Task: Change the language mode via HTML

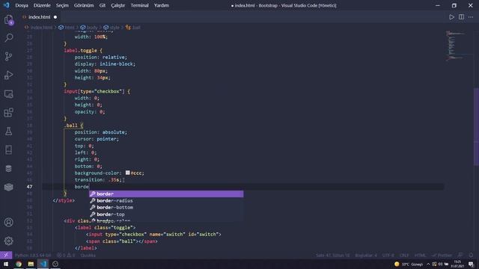Action: [x=420, y=256]
